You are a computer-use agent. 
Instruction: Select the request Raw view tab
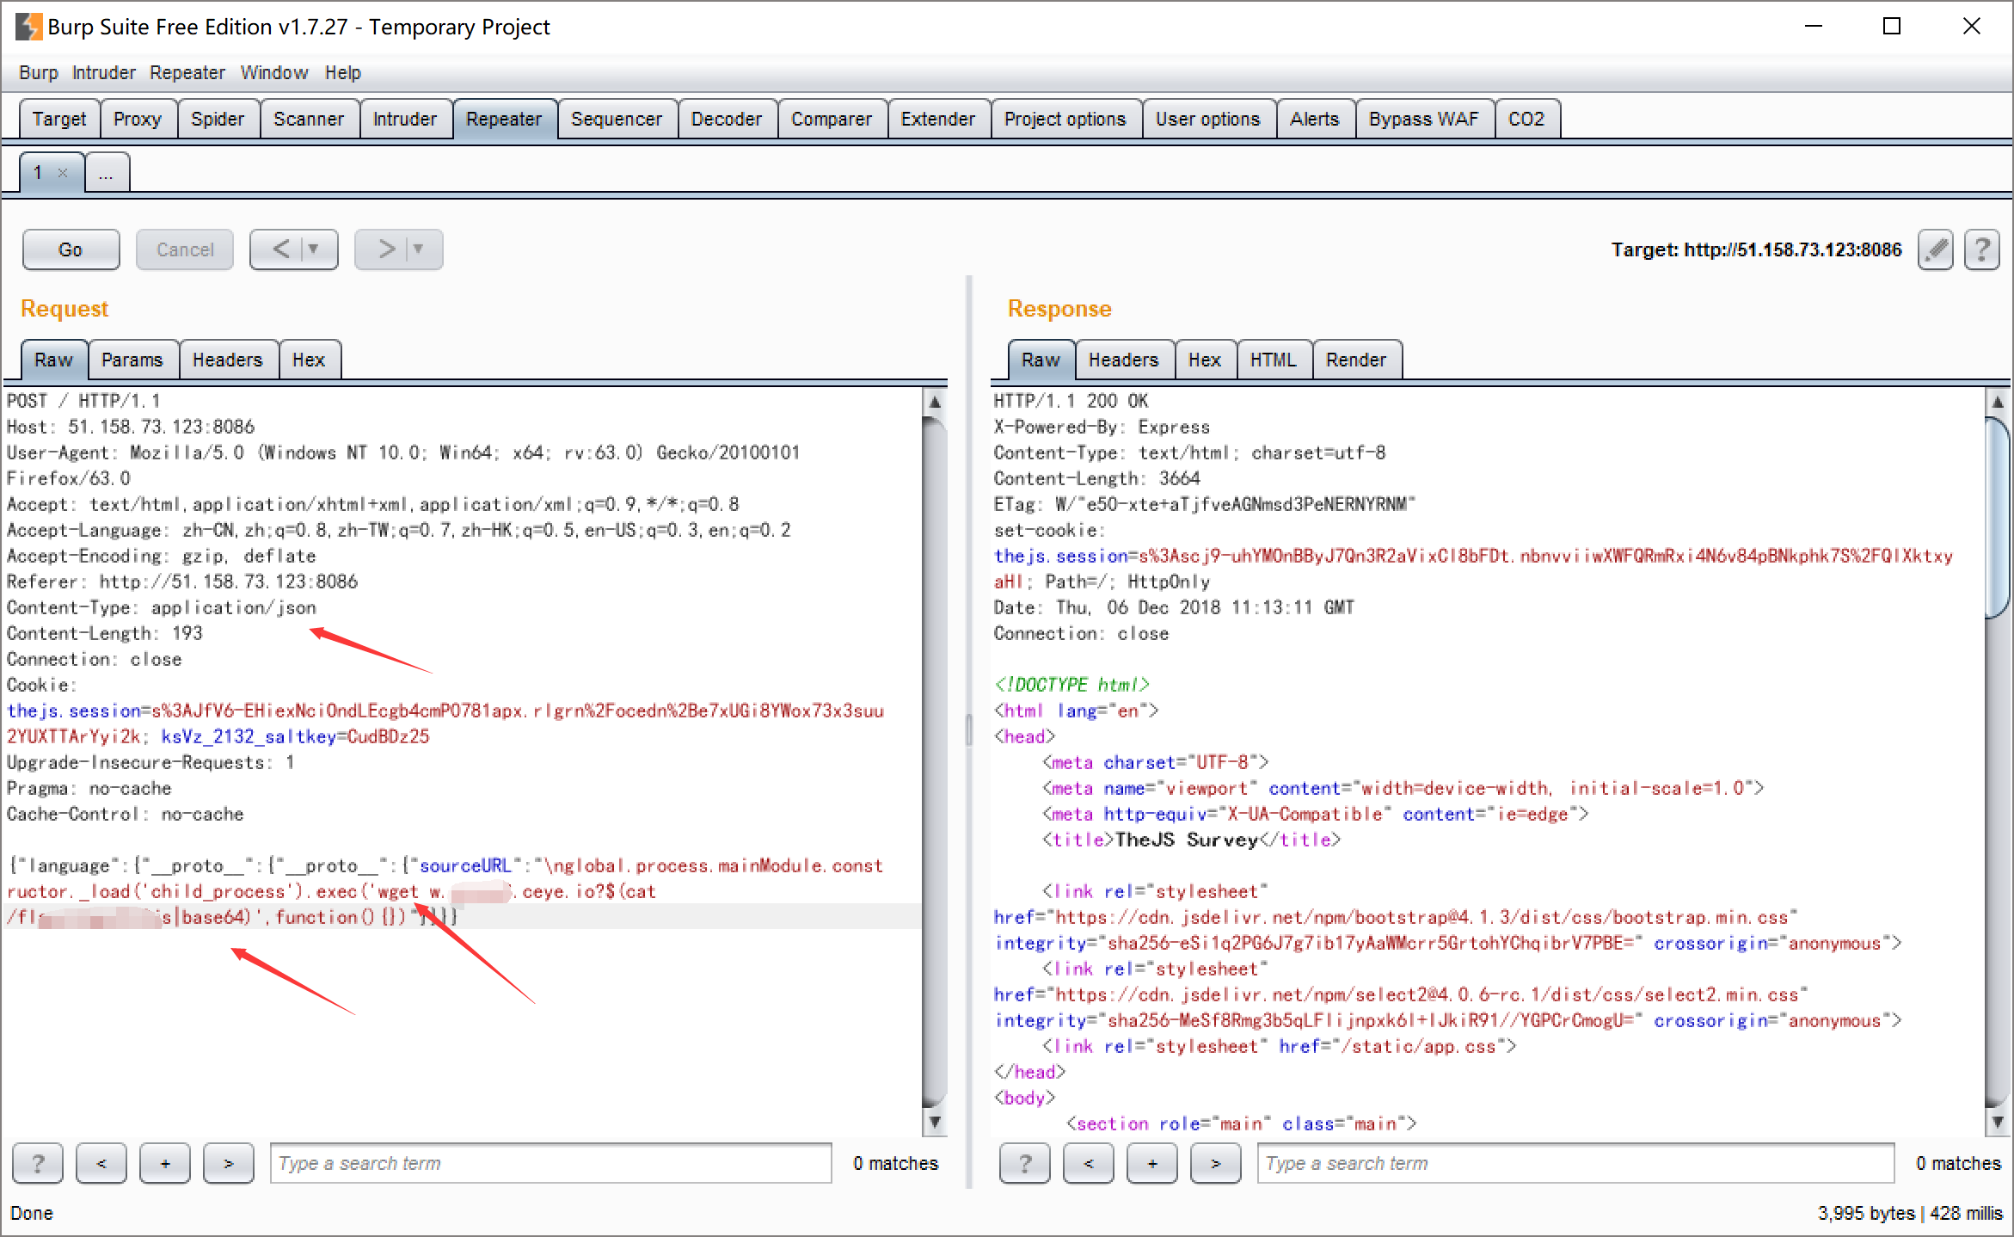[x=53, y=360]
